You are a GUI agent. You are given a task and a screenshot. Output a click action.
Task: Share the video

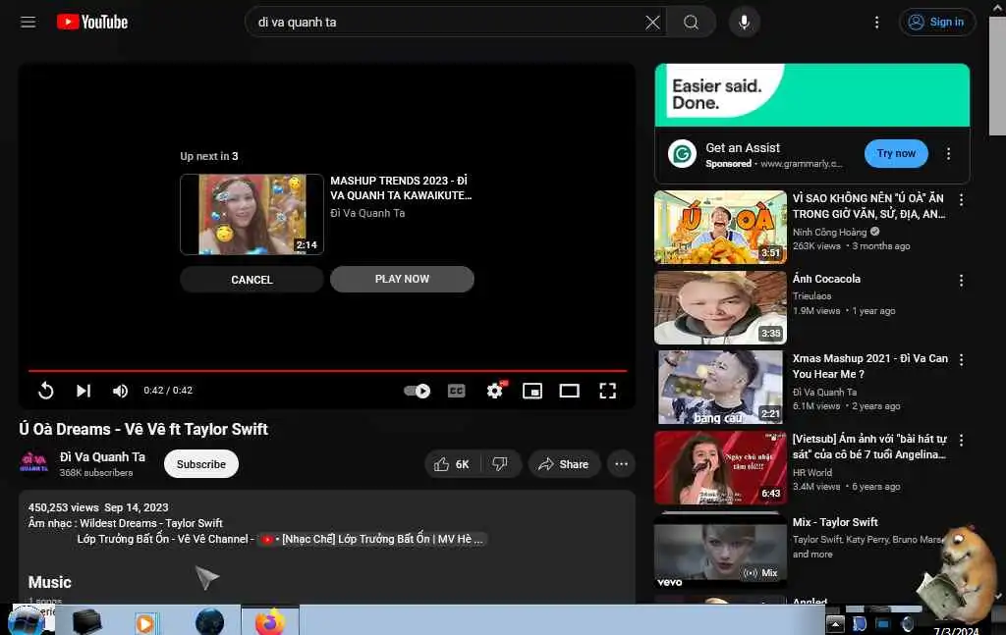coord(564,464)
